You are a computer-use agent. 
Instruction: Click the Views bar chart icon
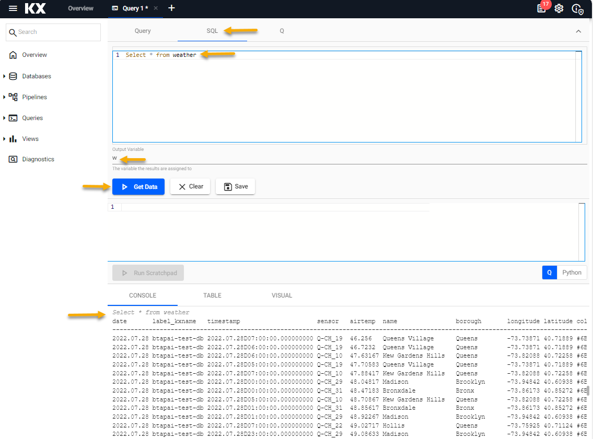[13, 139]
